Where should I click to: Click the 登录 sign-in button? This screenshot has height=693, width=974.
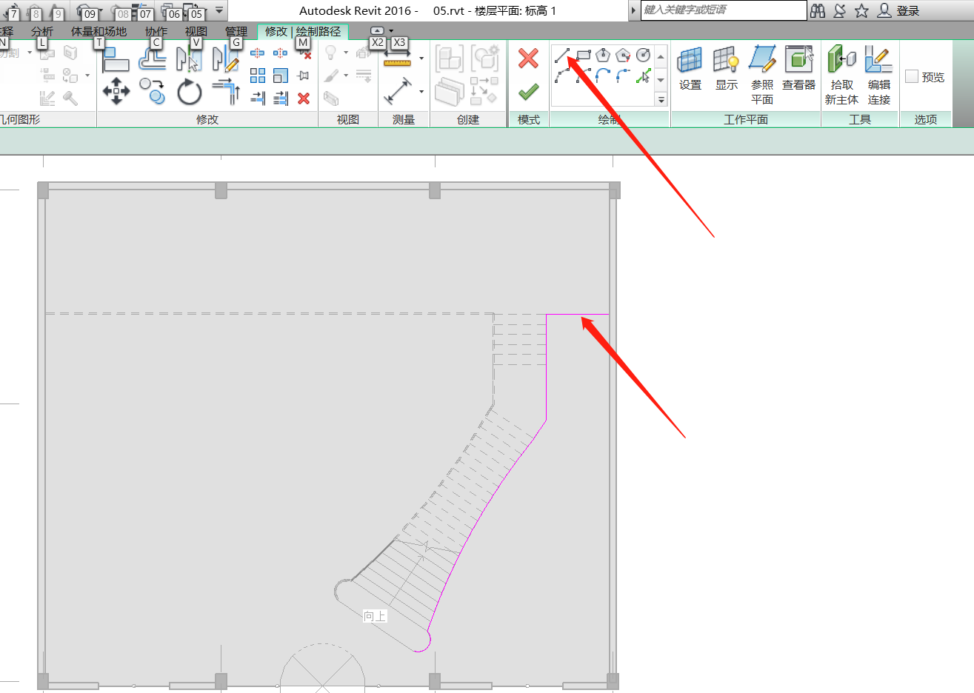tap(898, 11)
